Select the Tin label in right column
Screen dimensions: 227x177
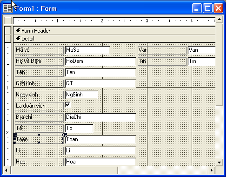tap(162, 61)
